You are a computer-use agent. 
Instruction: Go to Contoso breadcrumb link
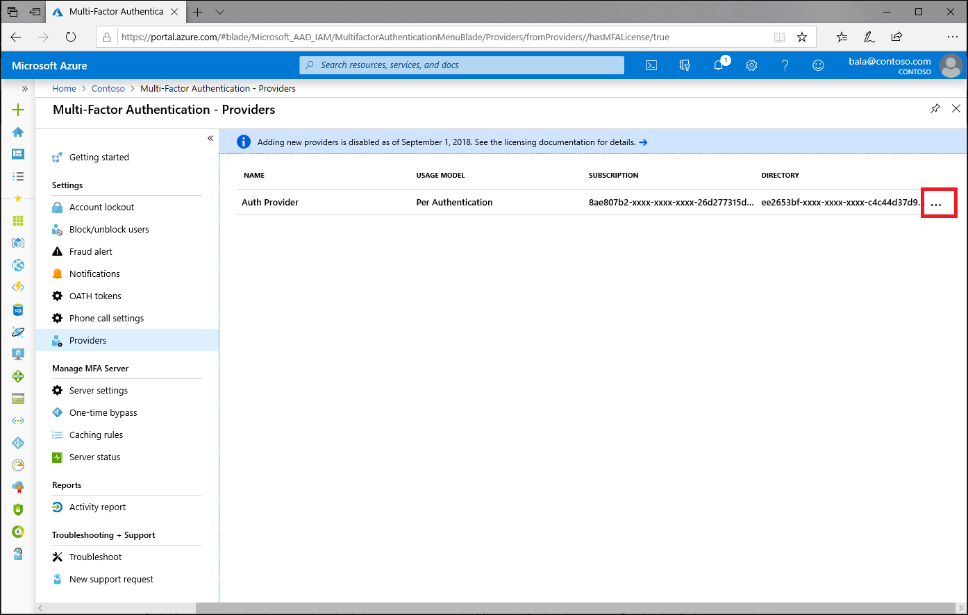click(108, 89)
